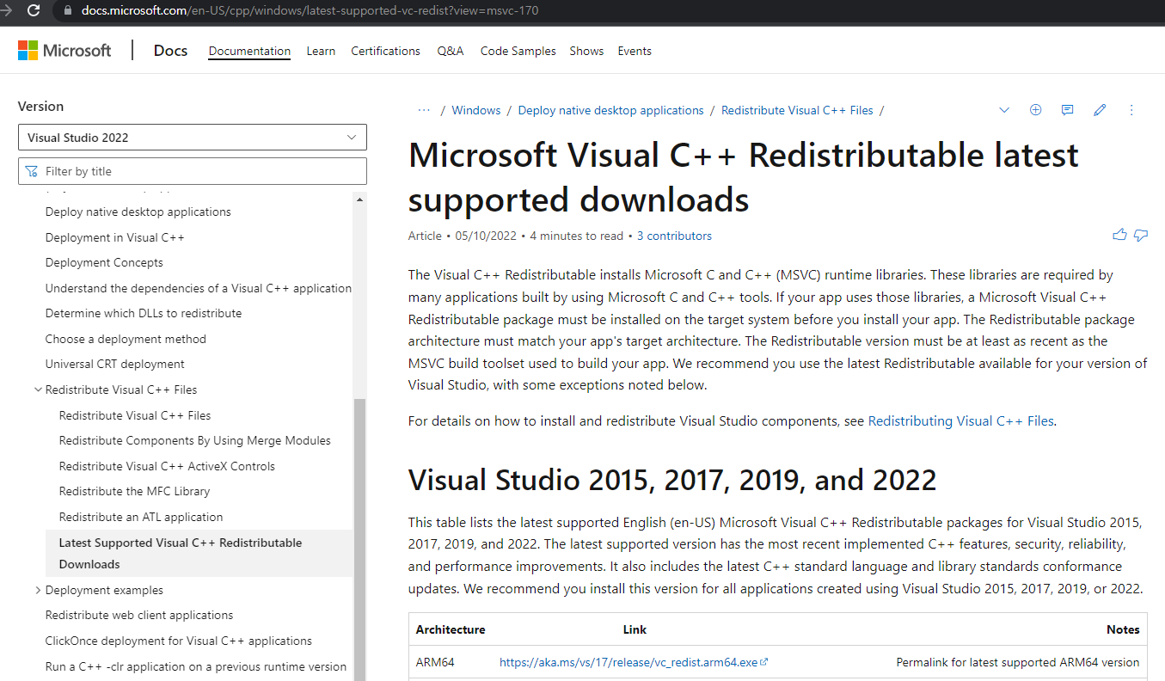Open Redistribute an ATL application
1165x681 pixels.
click(141, 517)
